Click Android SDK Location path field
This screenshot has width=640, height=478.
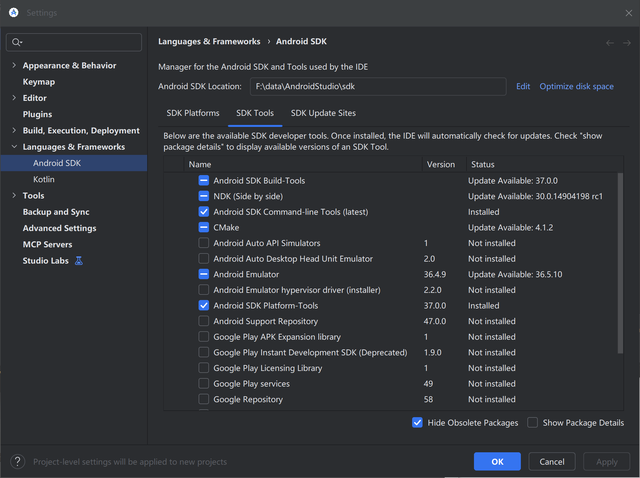pyautogui.click(x=378, y=87)
